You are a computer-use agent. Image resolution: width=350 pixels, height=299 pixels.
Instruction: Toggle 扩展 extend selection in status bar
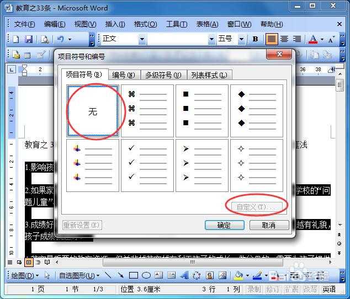coord(291,290)
